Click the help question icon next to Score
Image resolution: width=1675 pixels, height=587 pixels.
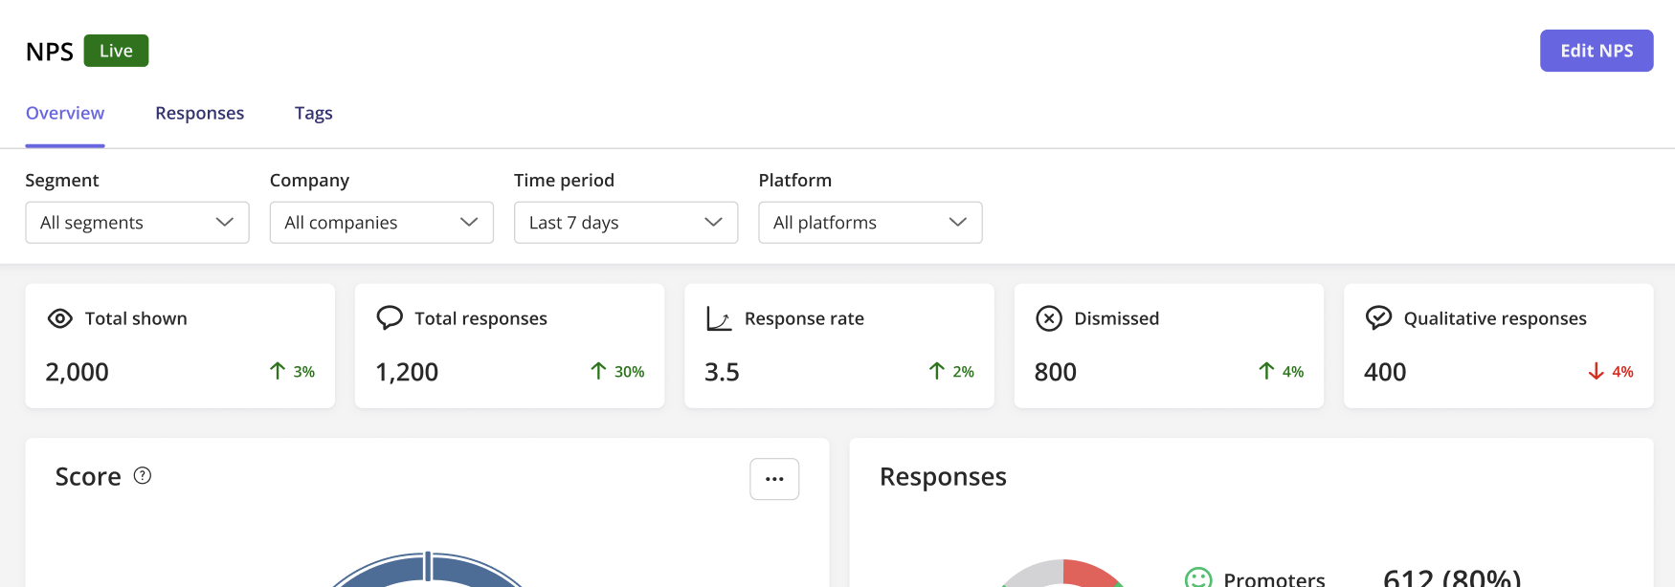143,475
